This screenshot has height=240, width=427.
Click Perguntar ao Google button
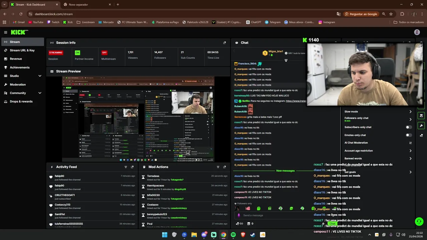(361, 14)
